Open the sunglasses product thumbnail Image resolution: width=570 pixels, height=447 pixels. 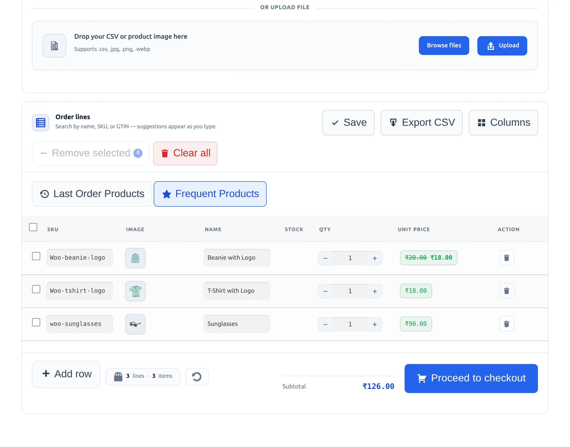pos(135,324)
